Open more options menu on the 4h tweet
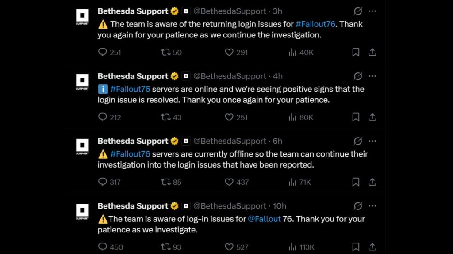 [x=372, y=76]
